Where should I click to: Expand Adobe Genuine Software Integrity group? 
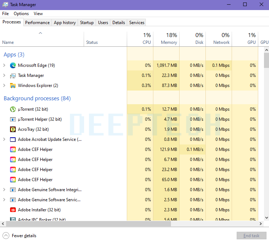click(x=4, y=190)
